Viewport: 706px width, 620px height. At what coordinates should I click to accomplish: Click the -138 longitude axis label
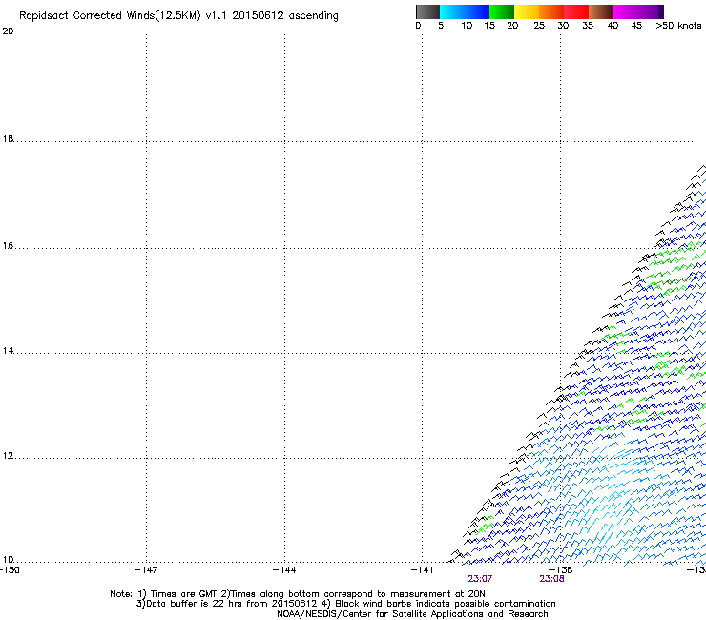coord(560,570)
